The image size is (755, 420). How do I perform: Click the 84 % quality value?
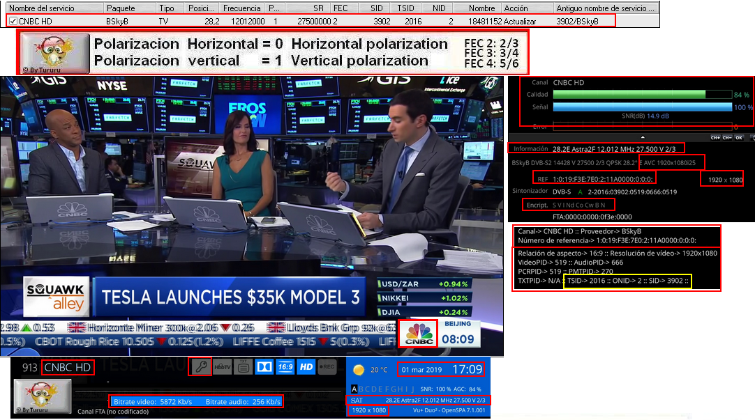(742, 95)
